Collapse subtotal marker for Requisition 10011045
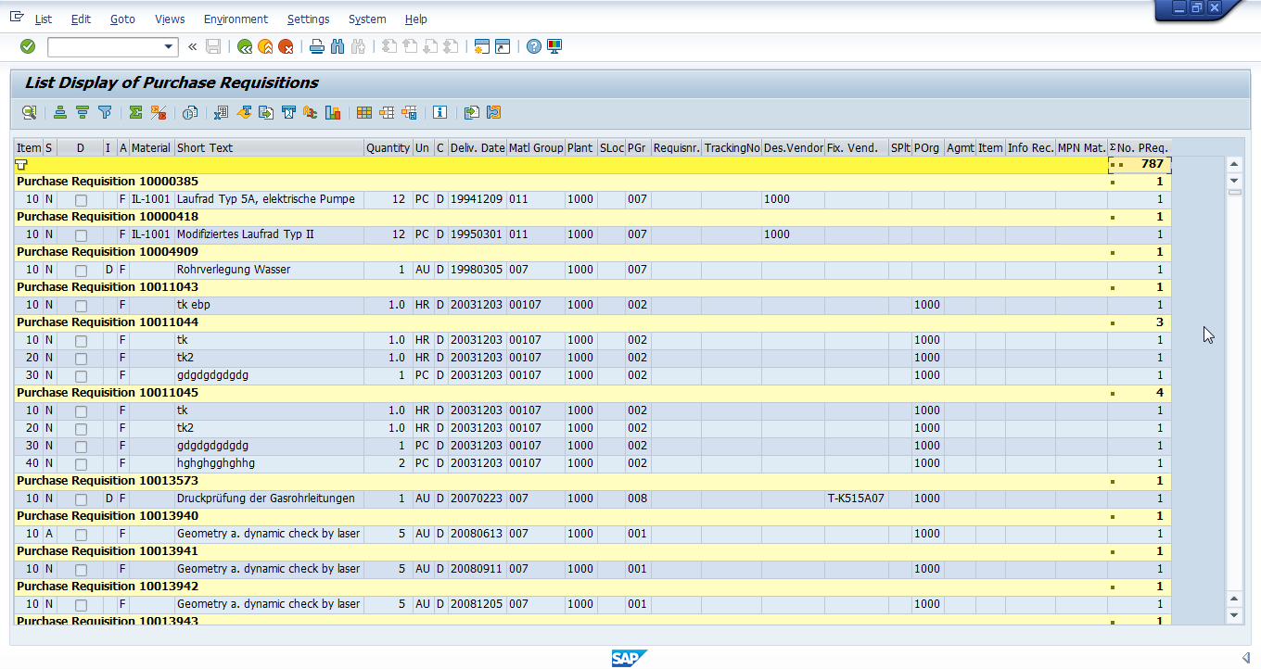 pos(1113,394)
